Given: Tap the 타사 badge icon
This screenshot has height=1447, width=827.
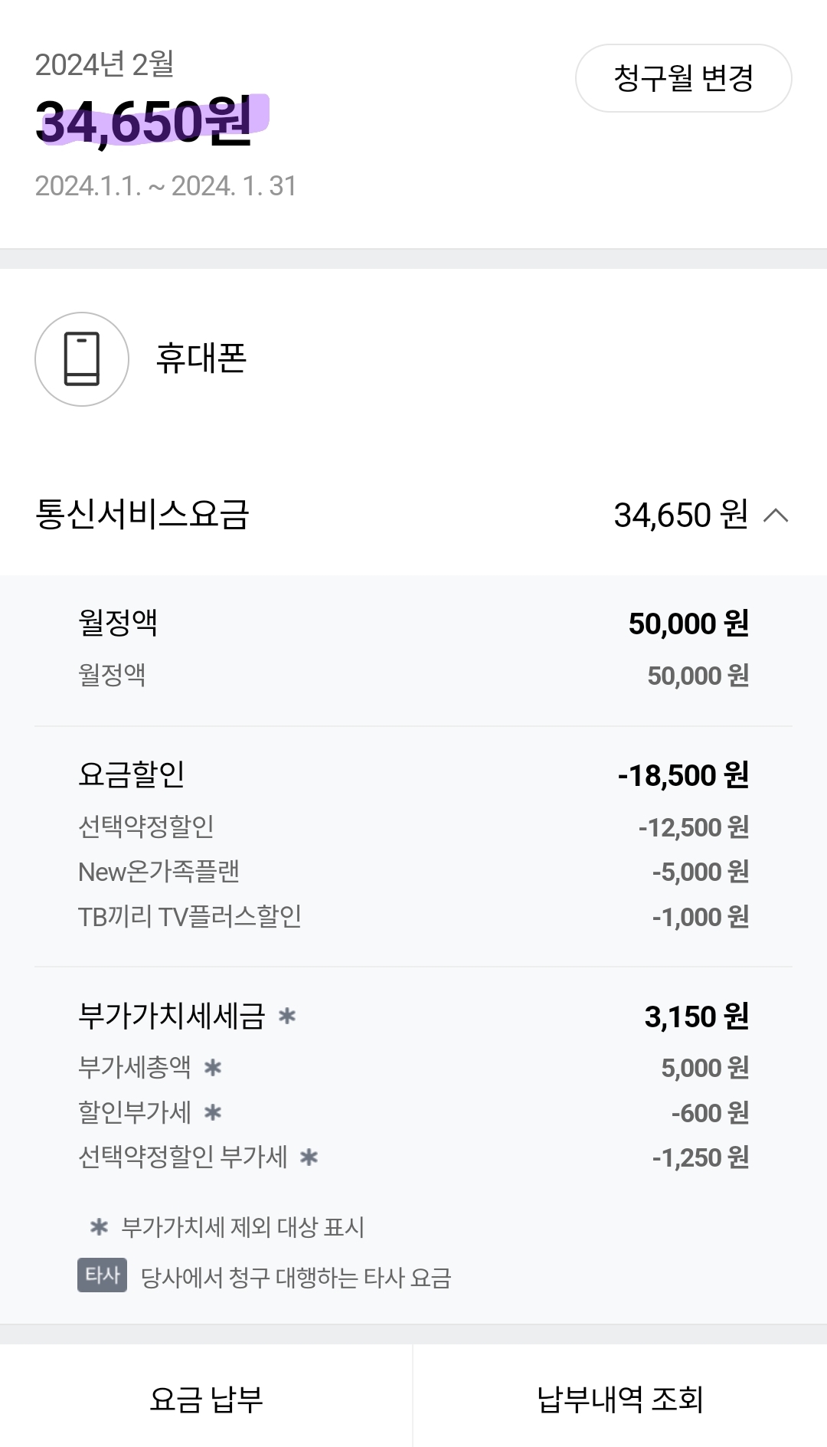Looking at the screenshot, I should click(102, 1275).
